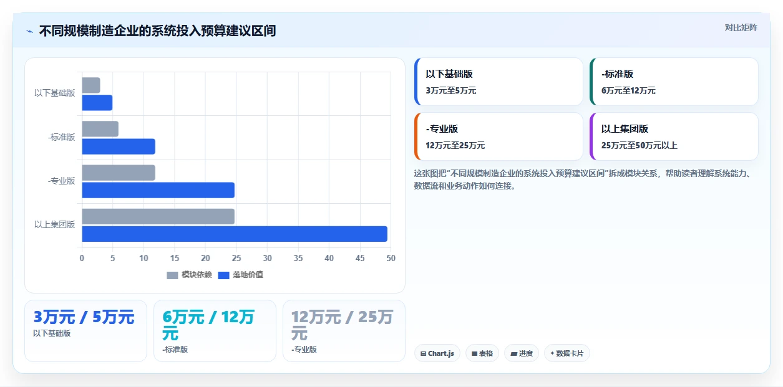Click the gray -专业版 bar

119,173
